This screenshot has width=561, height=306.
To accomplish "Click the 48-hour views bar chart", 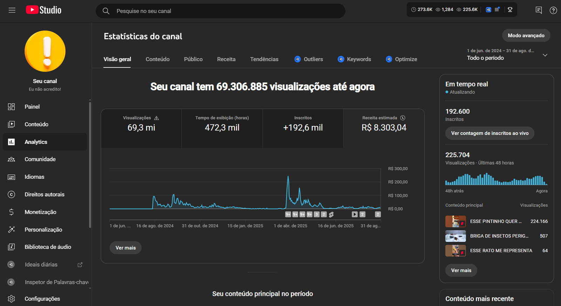I will 496,179.
